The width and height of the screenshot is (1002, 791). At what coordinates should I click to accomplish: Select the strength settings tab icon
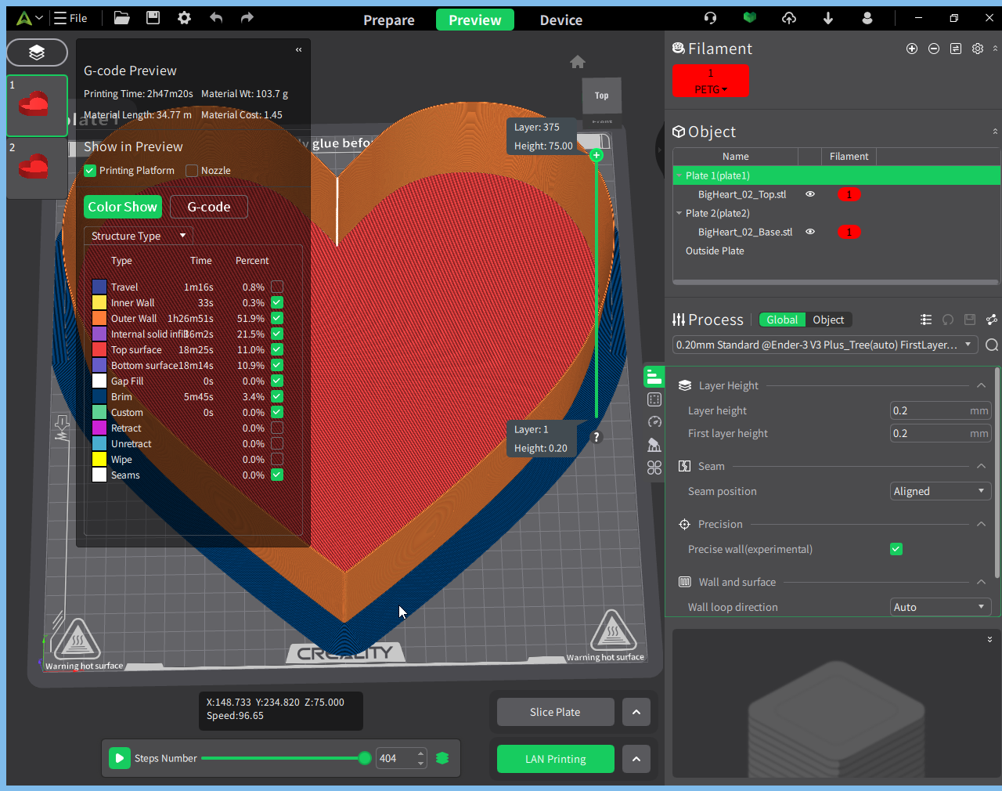[x=654, y=399]
